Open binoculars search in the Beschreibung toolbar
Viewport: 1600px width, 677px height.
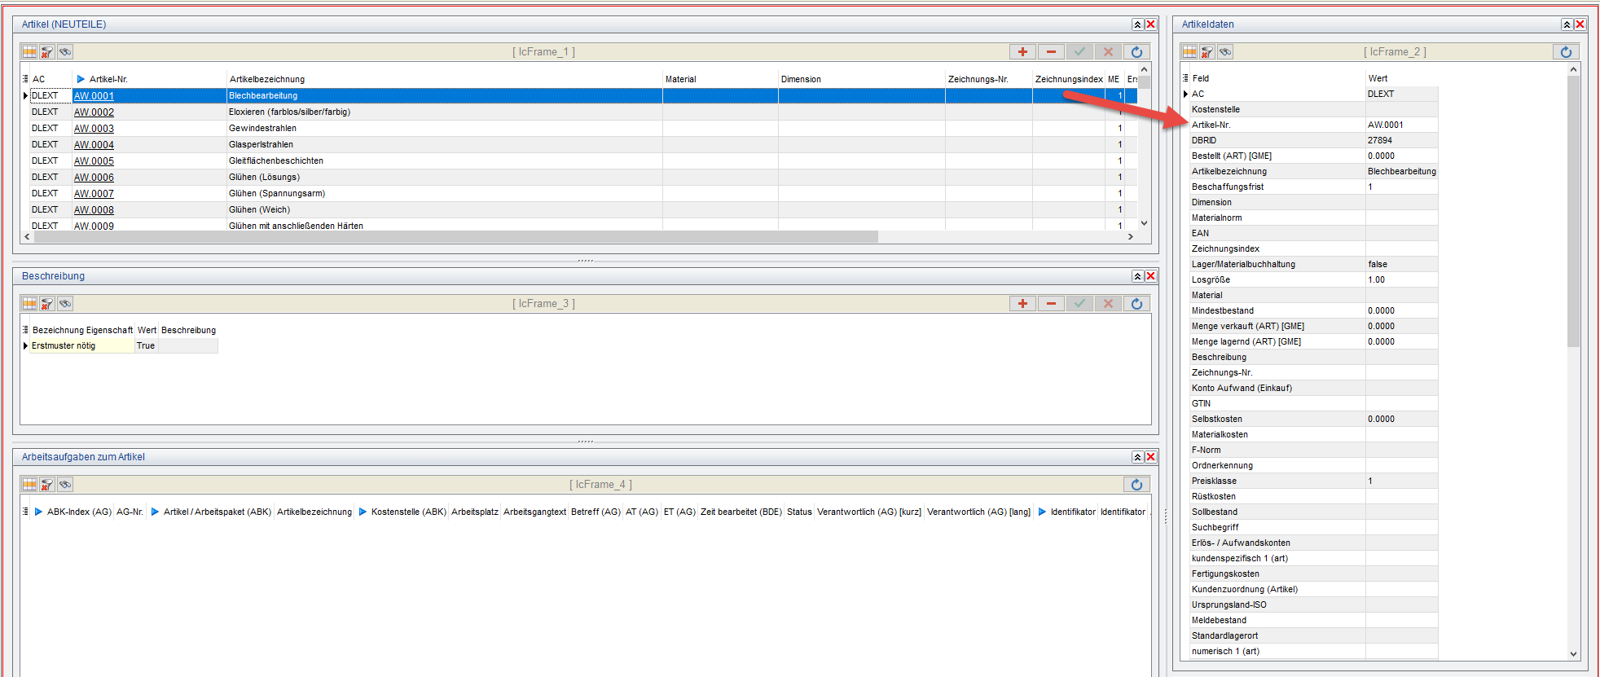point(65,304)
